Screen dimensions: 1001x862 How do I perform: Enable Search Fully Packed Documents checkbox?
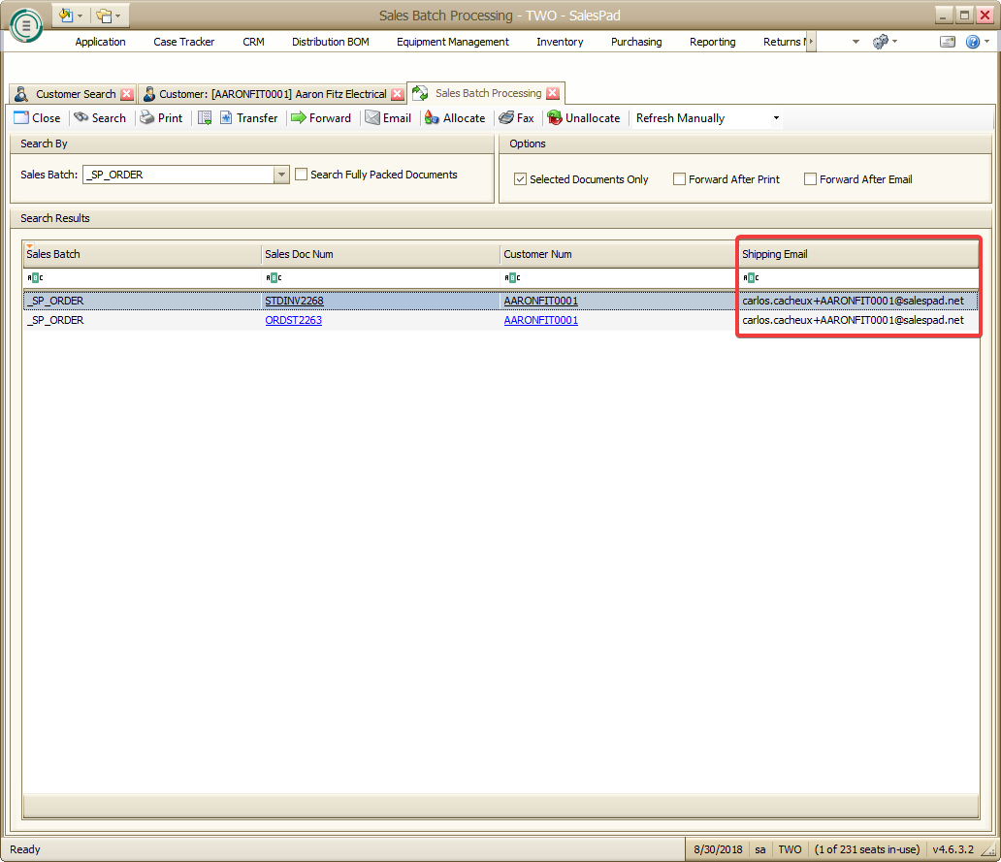302,175
